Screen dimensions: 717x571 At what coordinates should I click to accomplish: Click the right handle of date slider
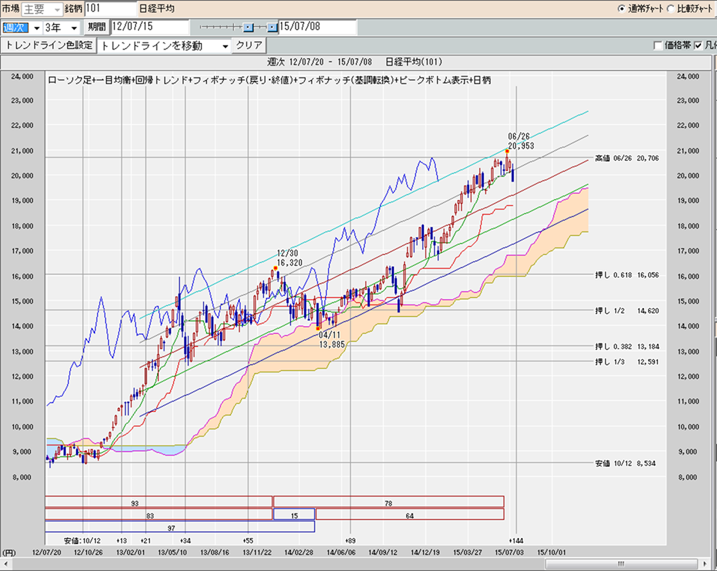[x=273, y=28]
